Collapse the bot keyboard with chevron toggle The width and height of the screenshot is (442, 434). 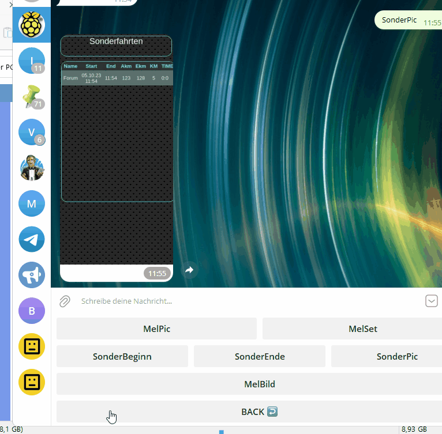(431, 301)
